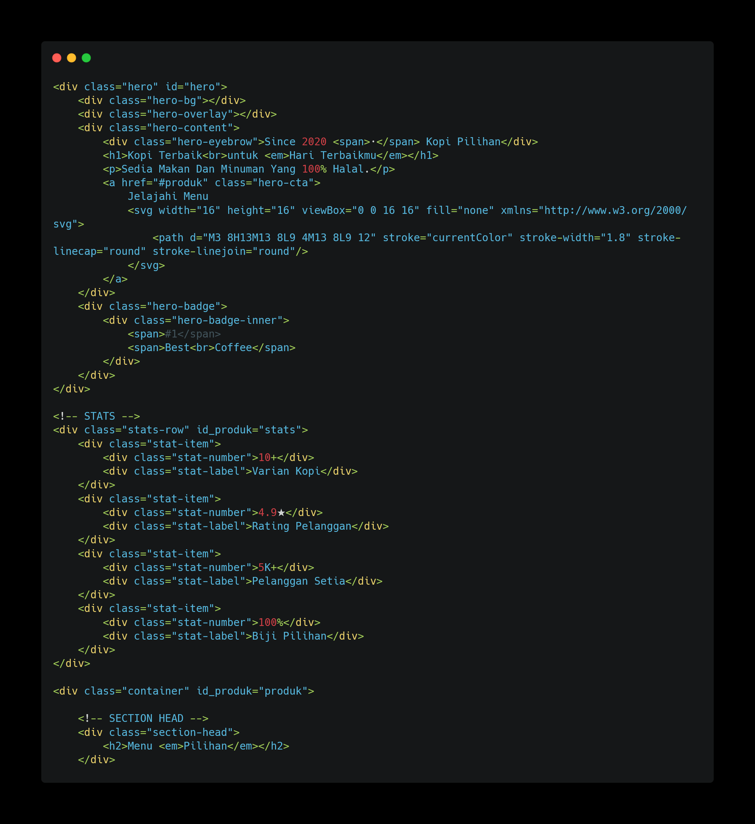The height and width of the screenshot is (824, 755).
Task: Click the h2 "Menu Pilihan" heading line
Action: (196, 746)
